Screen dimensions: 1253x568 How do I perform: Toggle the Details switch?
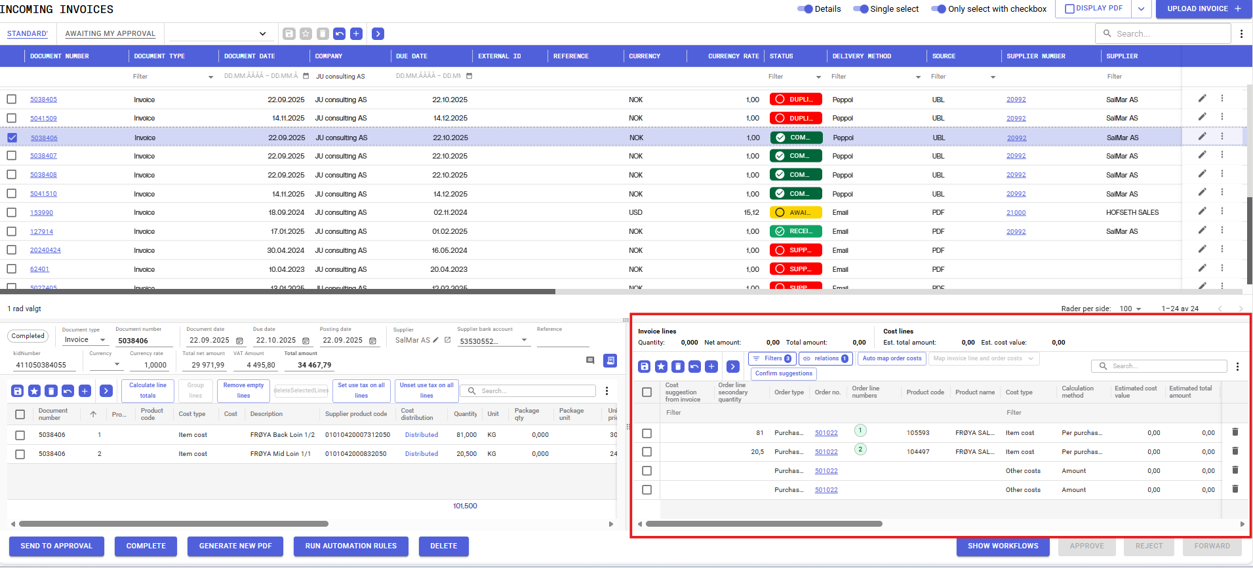[805, 9]
